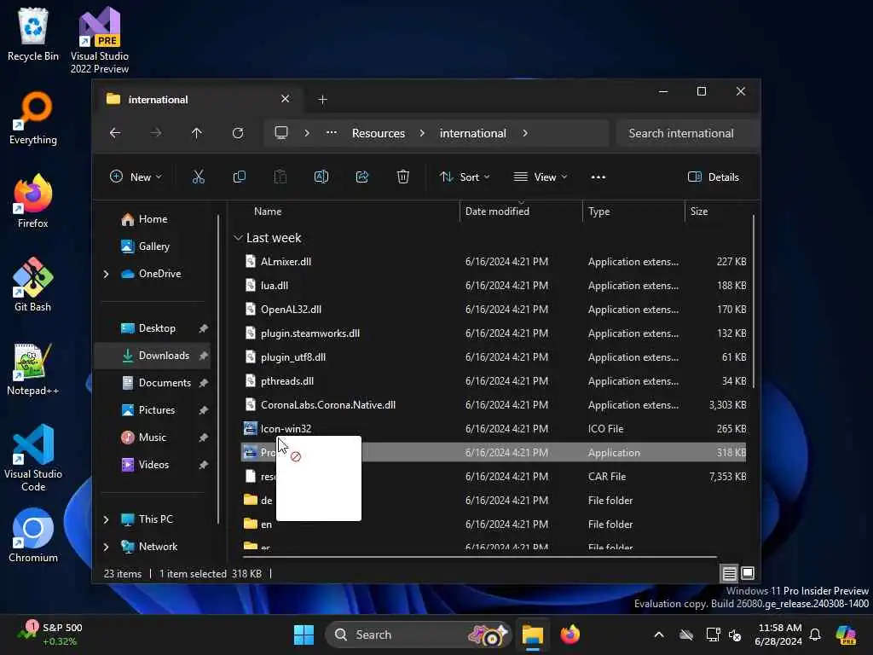Open File Explorer from taskbar
The width and height of the screenshot is (873, 655).
pyautogui.click(x=532, y=635)
